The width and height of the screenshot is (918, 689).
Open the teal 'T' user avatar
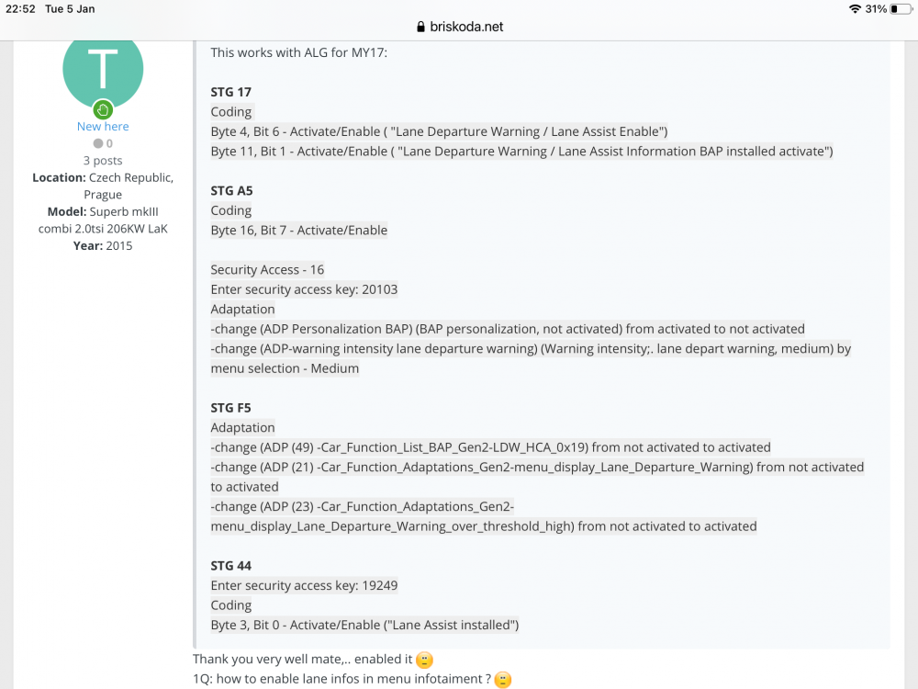(x=103, y=71)
